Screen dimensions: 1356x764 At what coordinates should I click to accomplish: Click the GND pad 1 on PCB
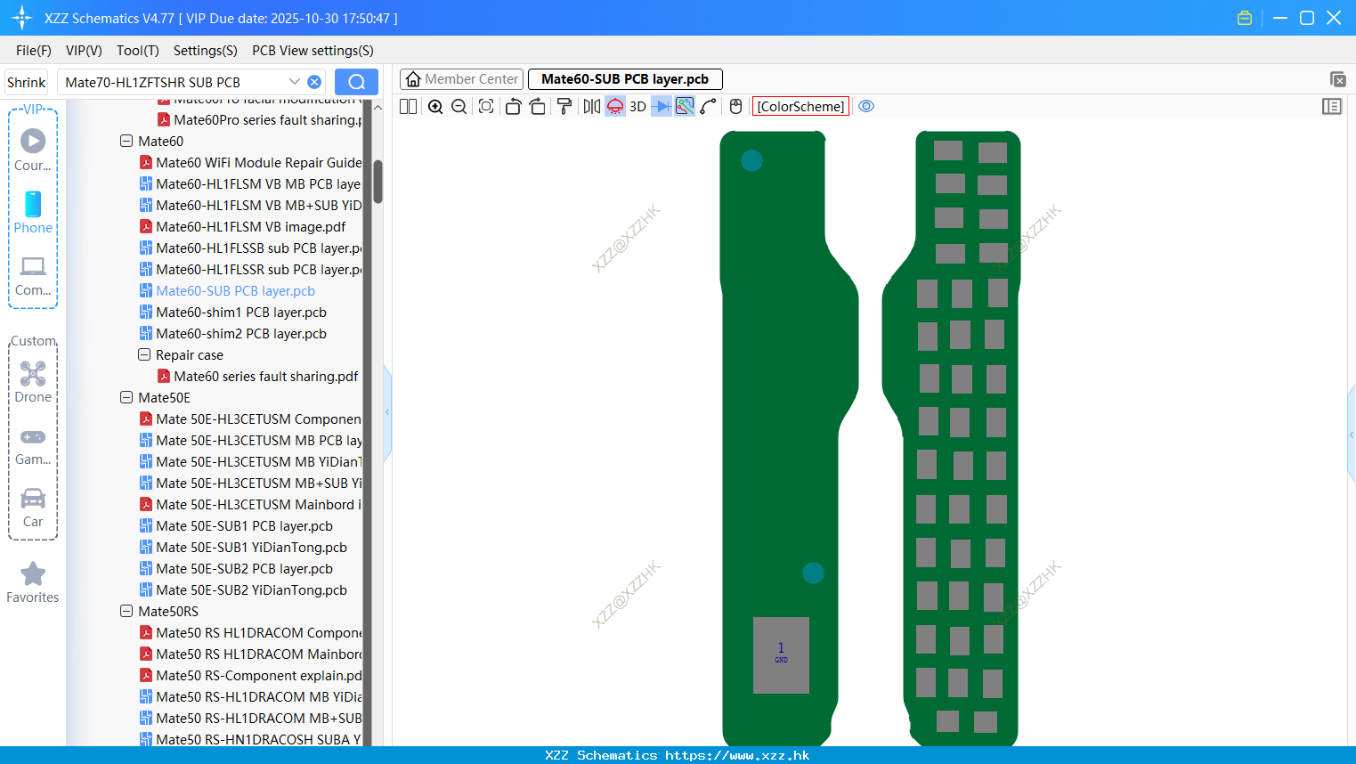[781, 654]
